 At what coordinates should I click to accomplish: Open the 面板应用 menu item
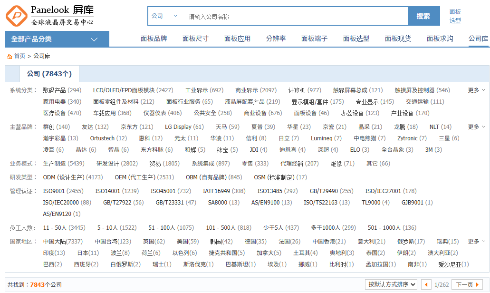pyautogui.click(x=237, y=39)
